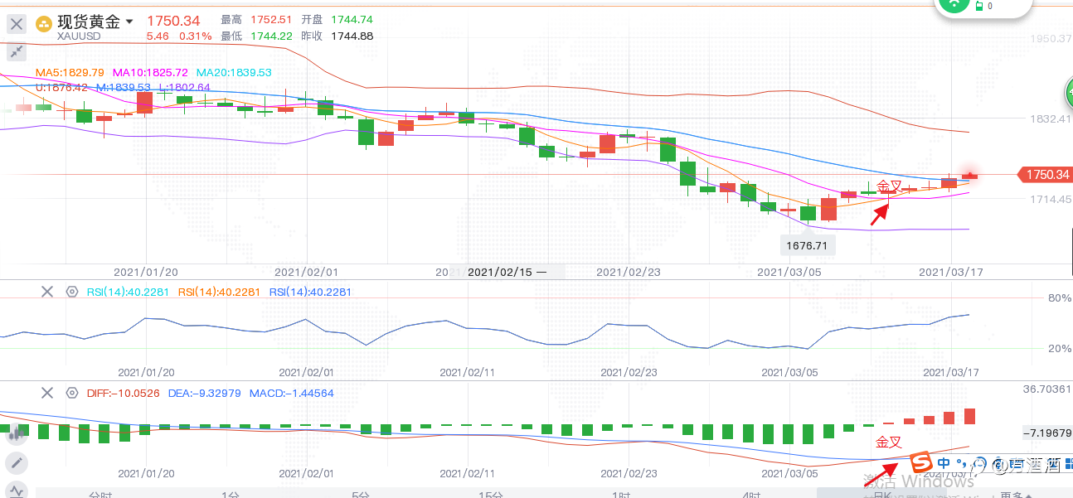
Task: Click the 1832.41 price axis label
Action: click(x=1049, y=118)
